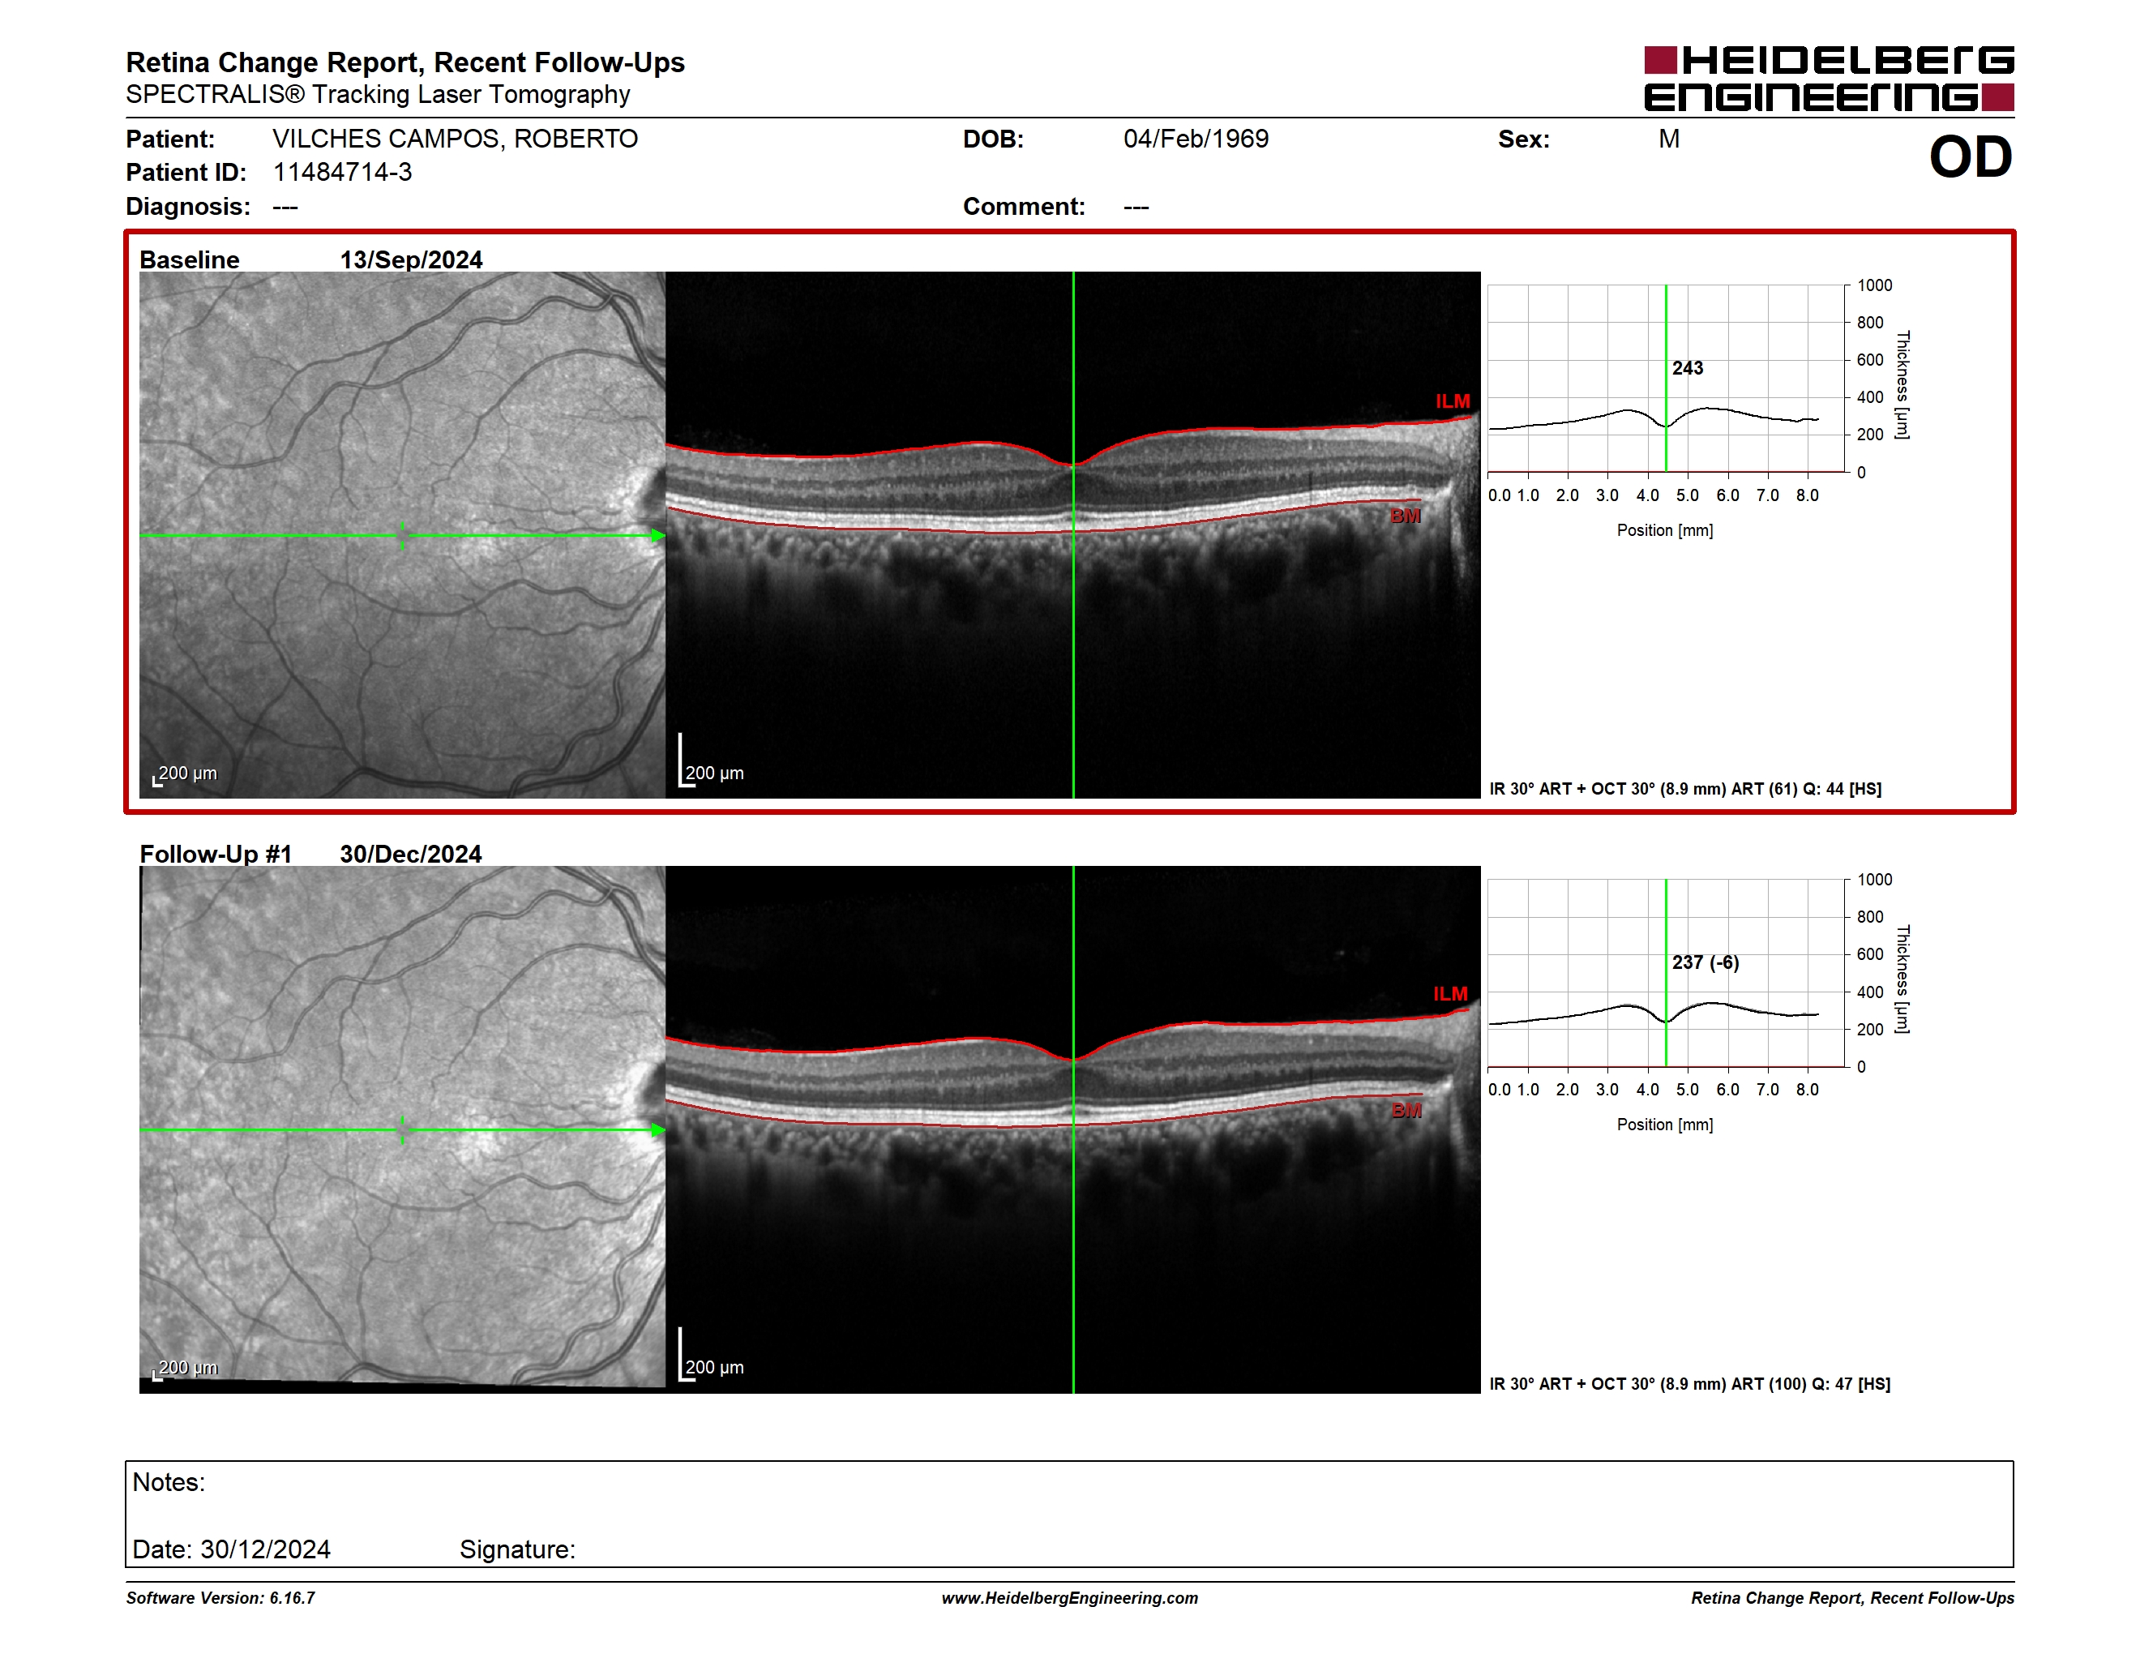Click the Patient ID 11484714-3
Image resolution: width=2140 pixels, height=1654 pixels.
coord(342,173)
